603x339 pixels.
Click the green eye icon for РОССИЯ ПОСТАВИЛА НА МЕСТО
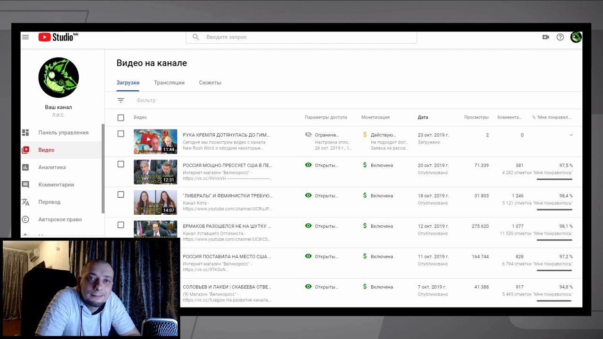click(x=308, y=257)
